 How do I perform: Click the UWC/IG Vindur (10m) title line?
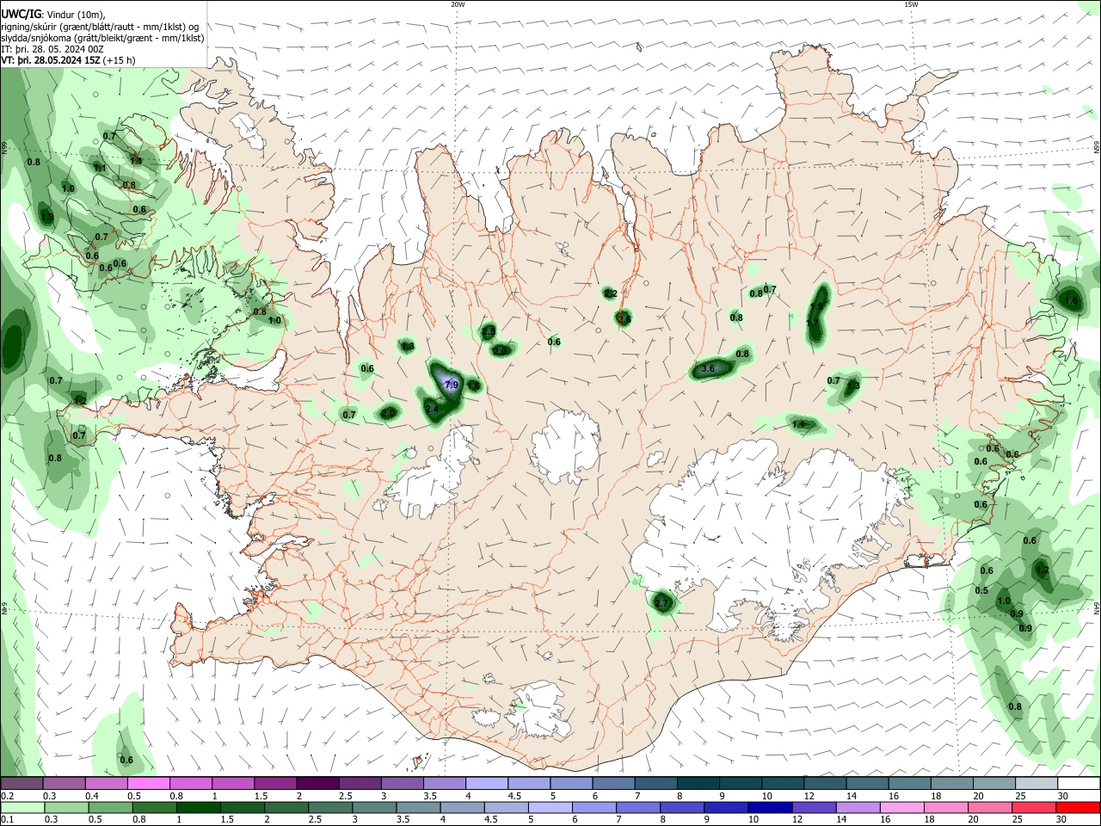(53, 15)
